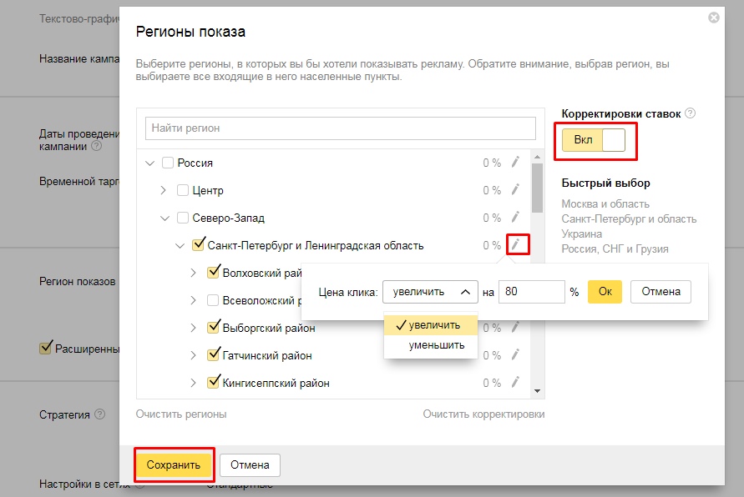The height and width of the screenshot is (497, 744).
Task: Close the Регионы показа dialog with the X
Action: (x=713, y=18)
